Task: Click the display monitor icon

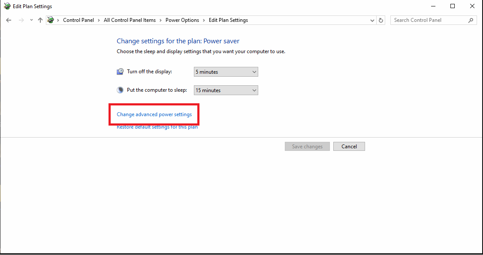Action: point(120,71)
